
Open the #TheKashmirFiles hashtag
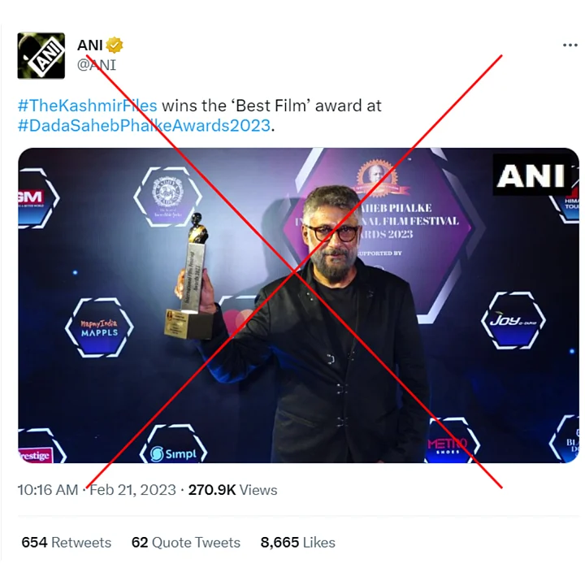[87, 106]
